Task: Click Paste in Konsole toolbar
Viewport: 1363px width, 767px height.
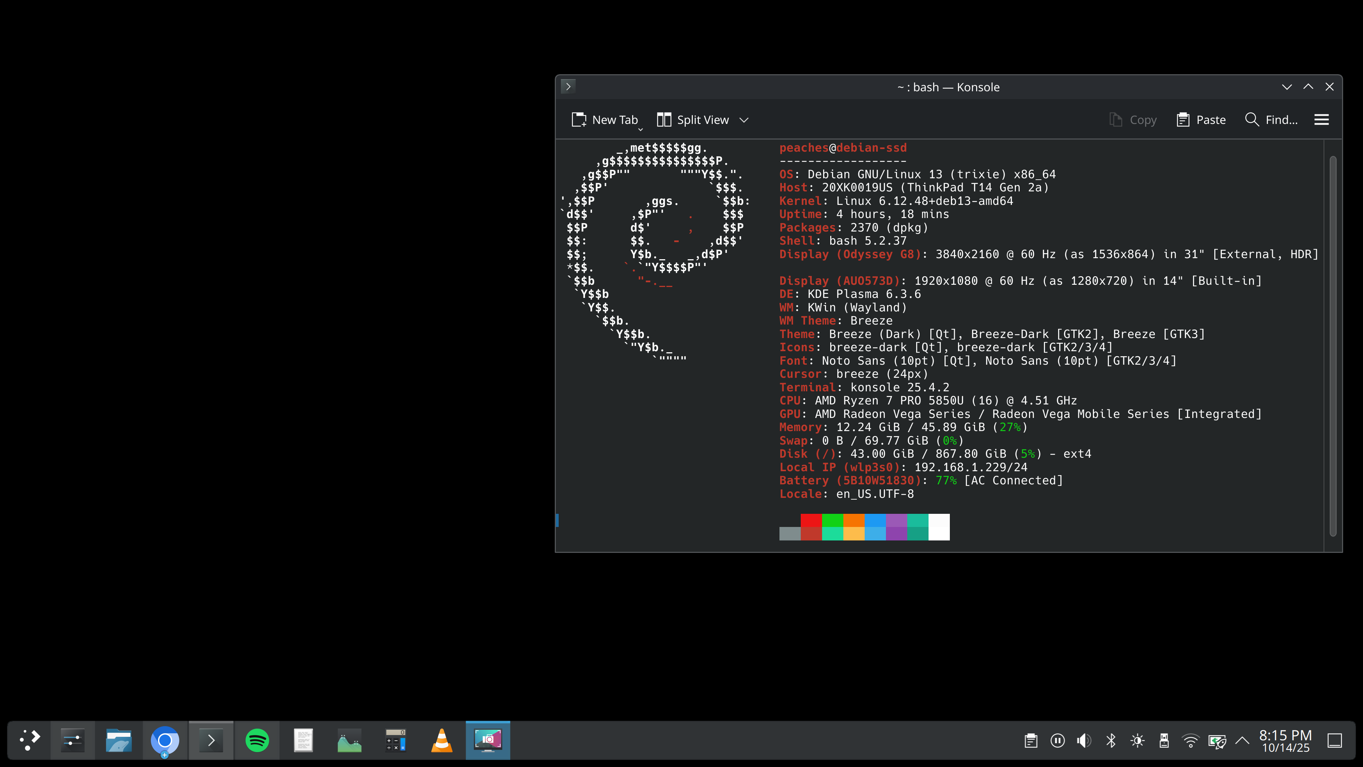Action: (1201, 120)
